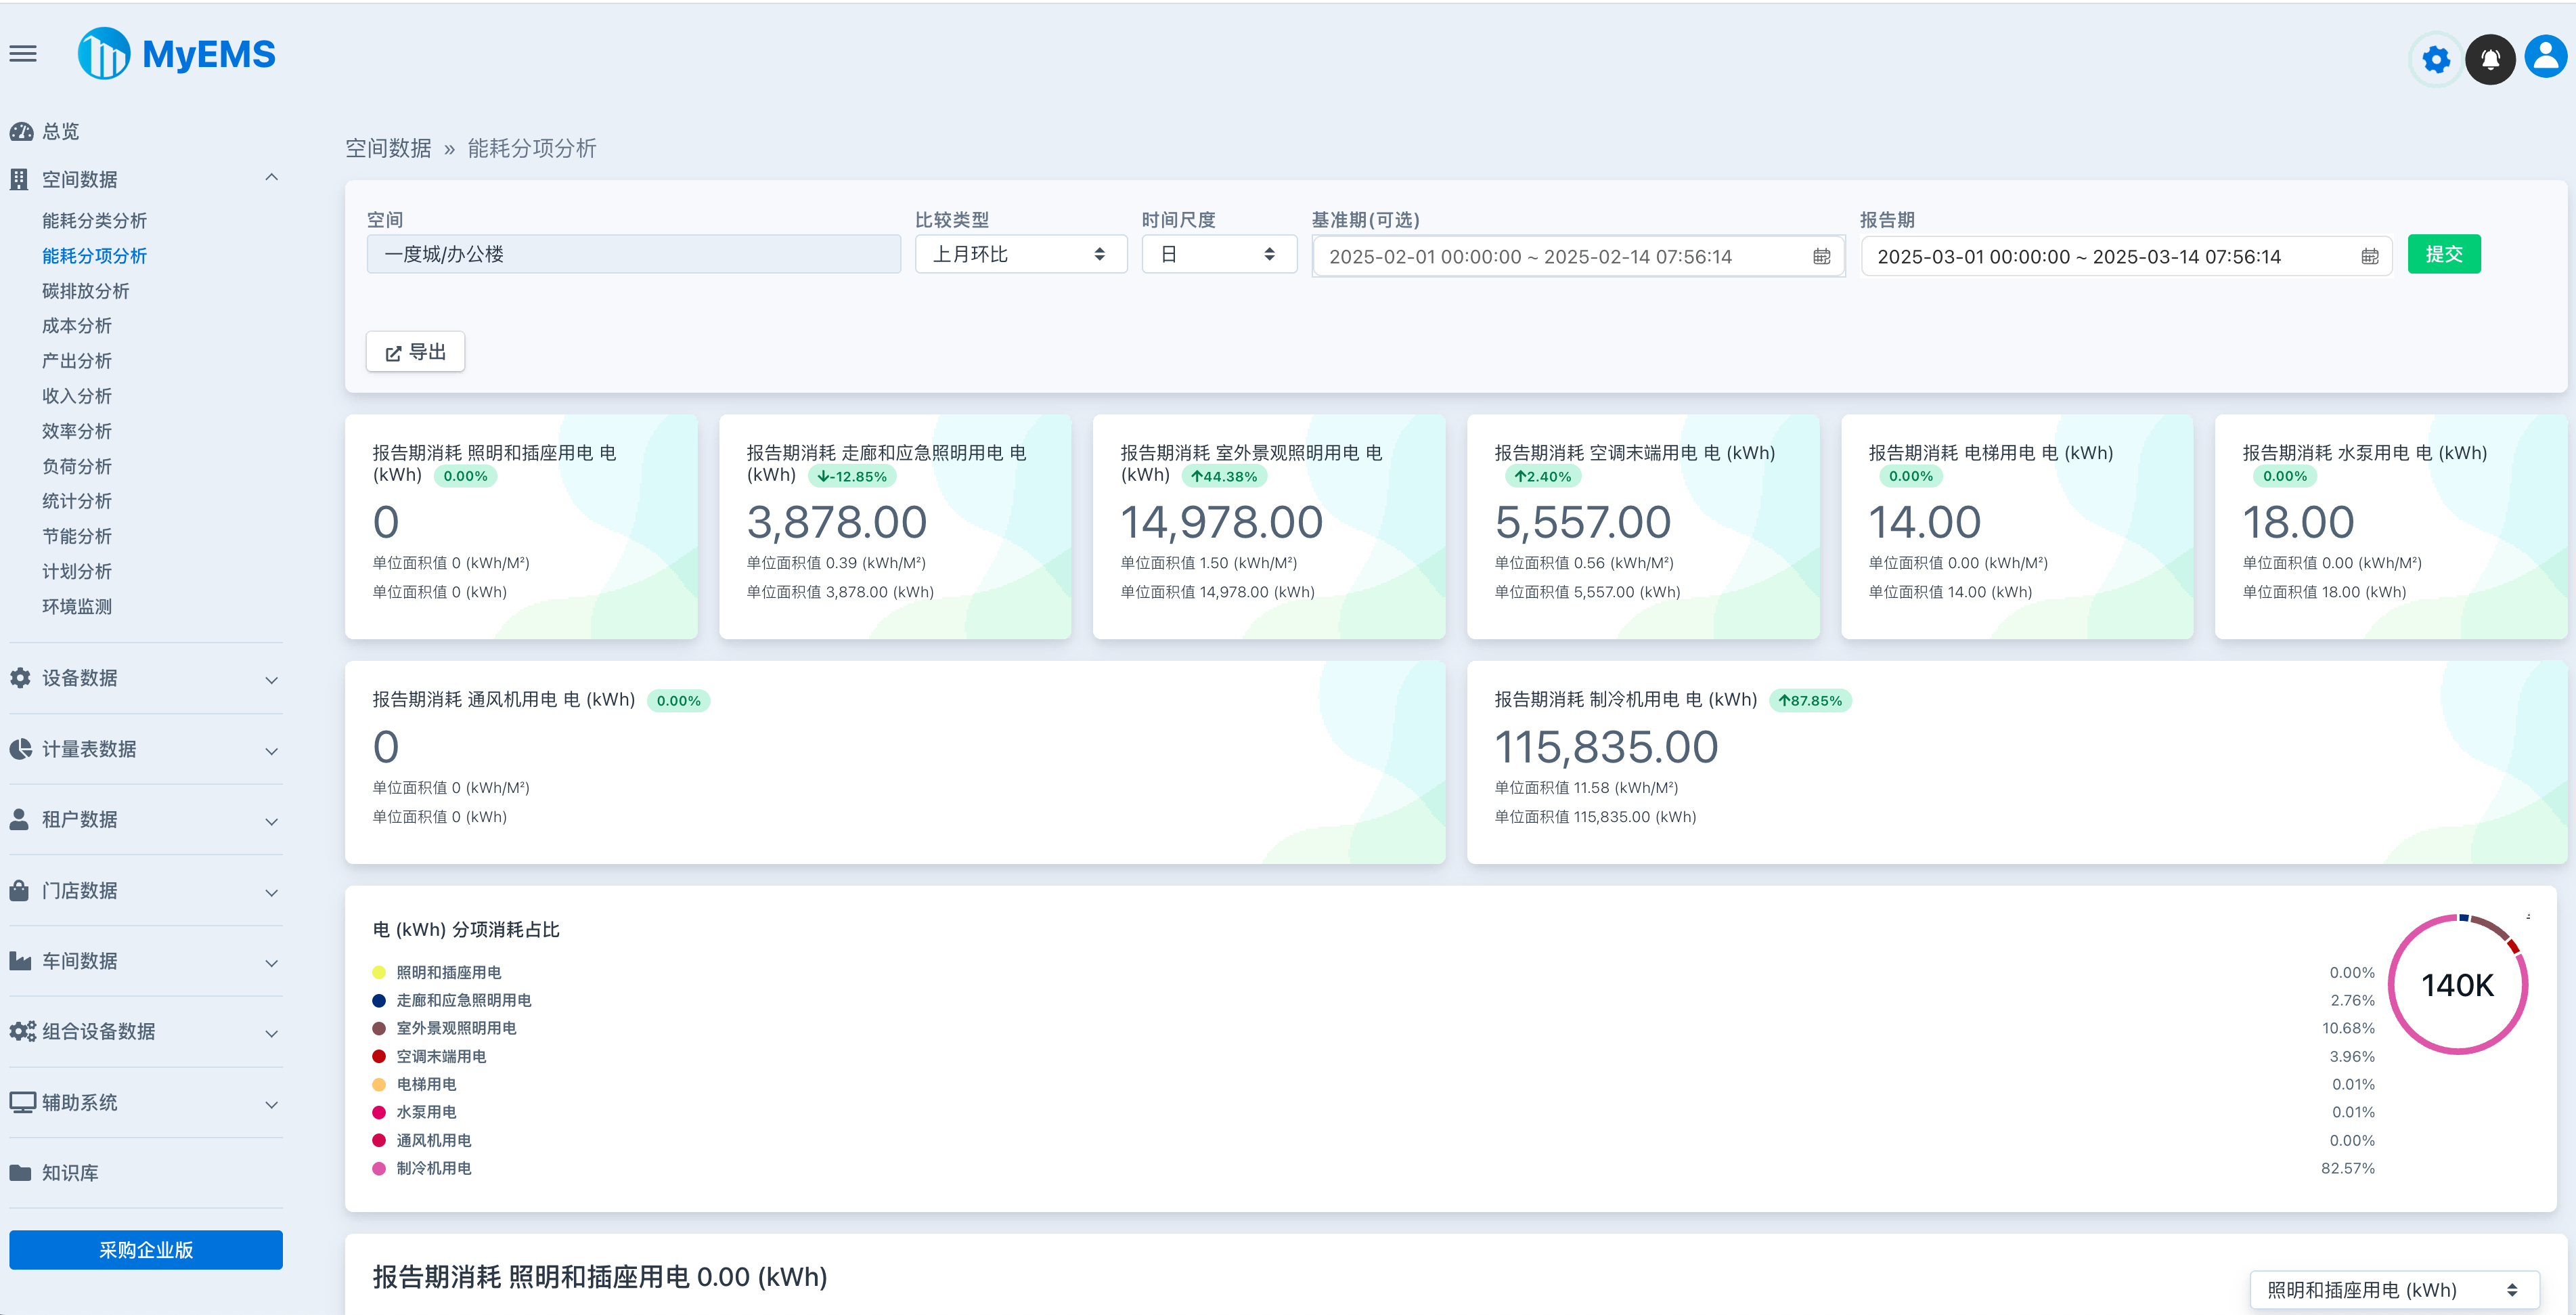Select 计量表数据 via its pie chart icon

point(20,748)
